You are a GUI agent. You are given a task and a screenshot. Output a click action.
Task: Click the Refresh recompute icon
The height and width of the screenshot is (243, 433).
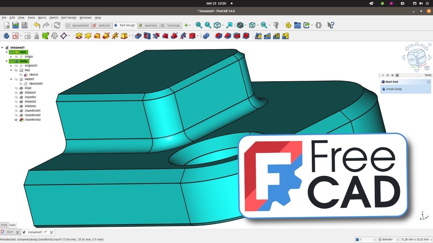(x=57, y=25)
